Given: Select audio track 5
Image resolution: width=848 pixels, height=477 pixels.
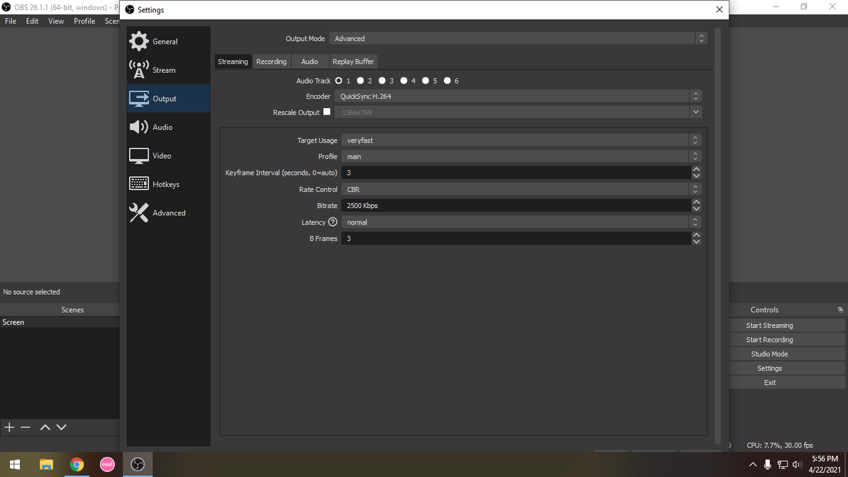Looking at the screenshot, I should [x=425, y=81].
